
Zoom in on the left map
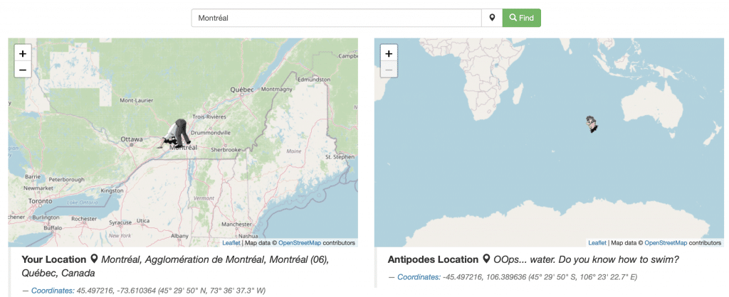tap(22, 53)
